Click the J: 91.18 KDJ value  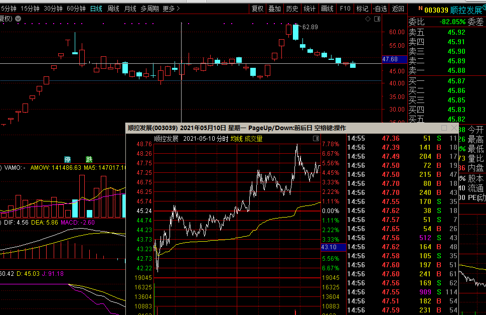coord(52,274)
